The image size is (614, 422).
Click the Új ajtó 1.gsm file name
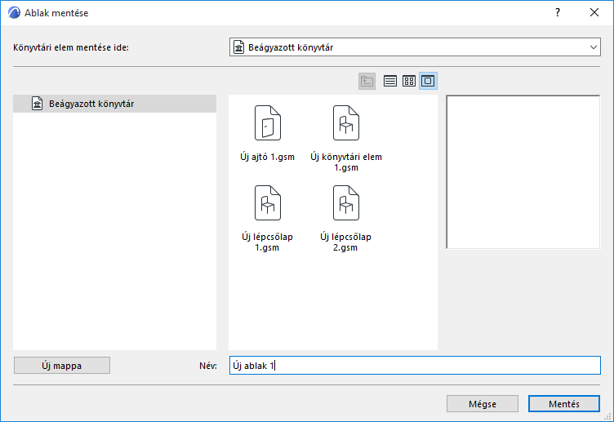pyautogui.click(x=268, y=157)
